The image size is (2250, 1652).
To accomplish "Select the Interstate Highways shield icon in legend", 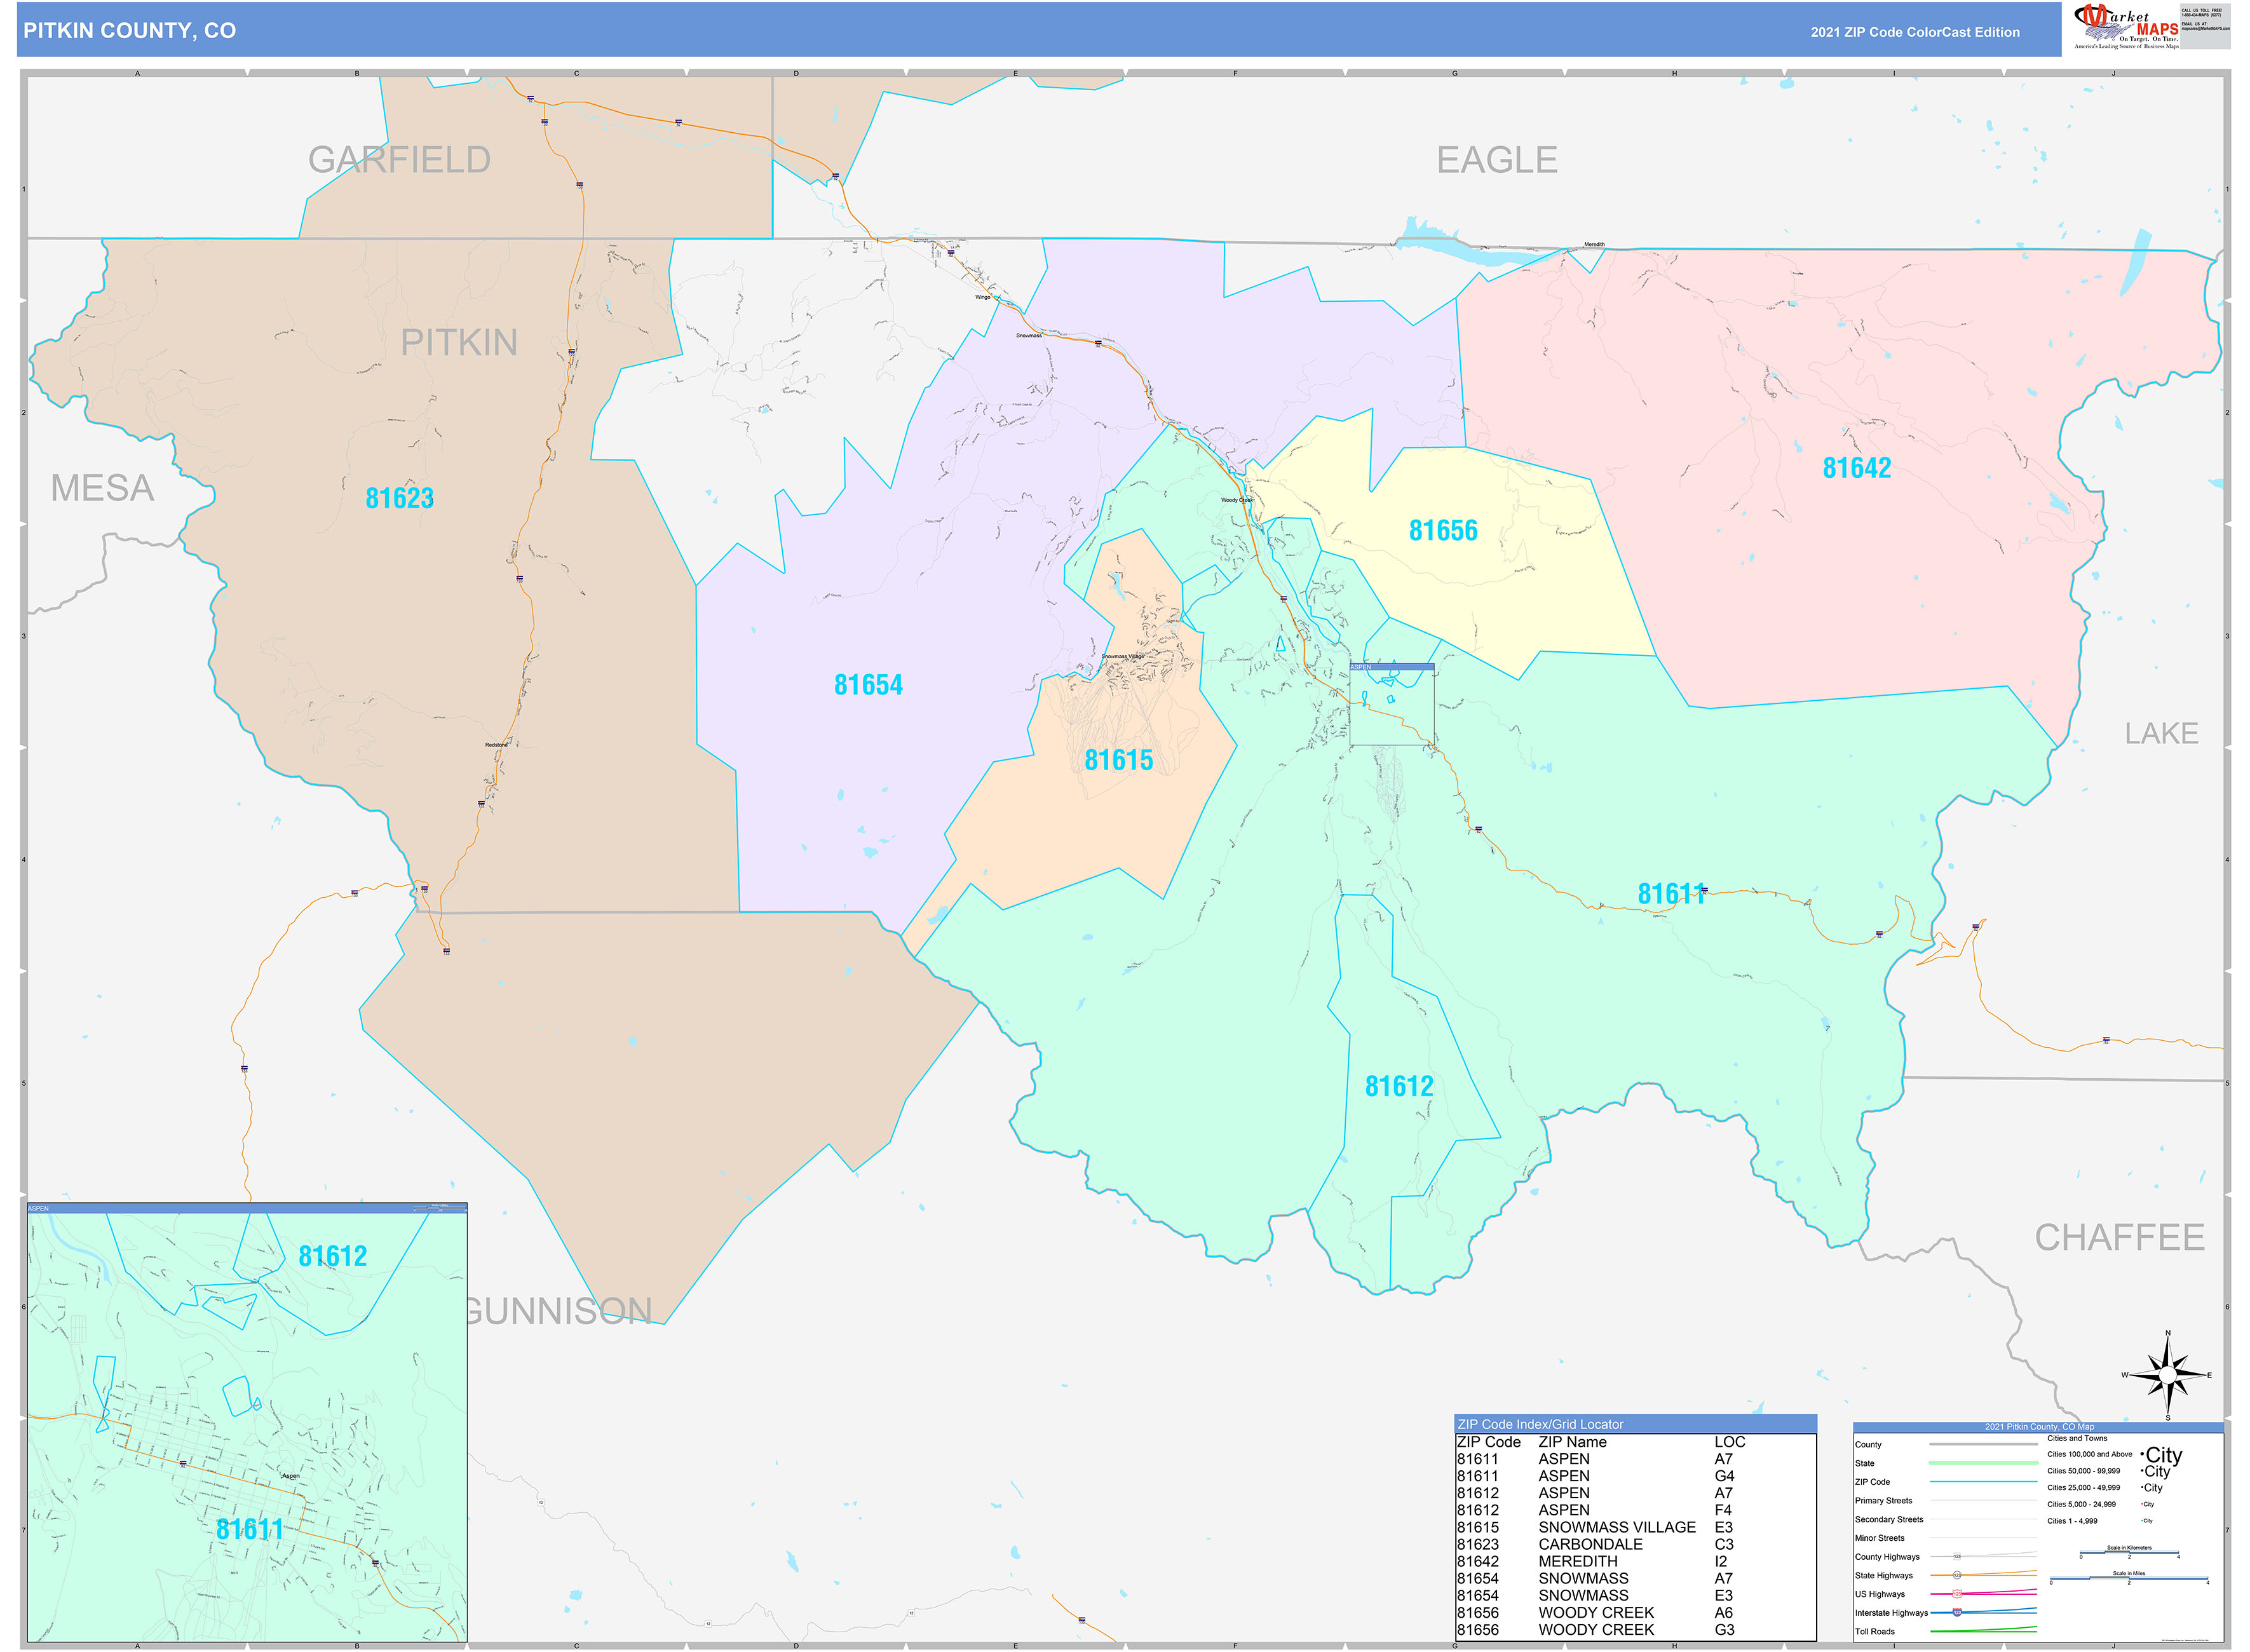I will 1958,1613.
